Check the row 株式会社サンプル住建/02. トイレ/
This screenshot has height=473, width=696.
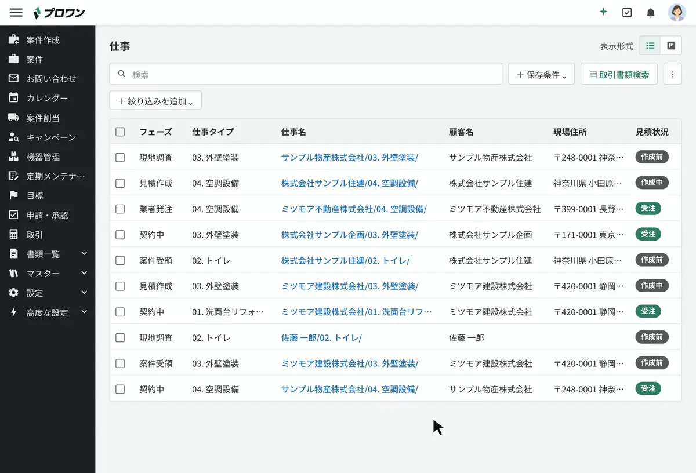pyautogui.click(x=120, y=260)
